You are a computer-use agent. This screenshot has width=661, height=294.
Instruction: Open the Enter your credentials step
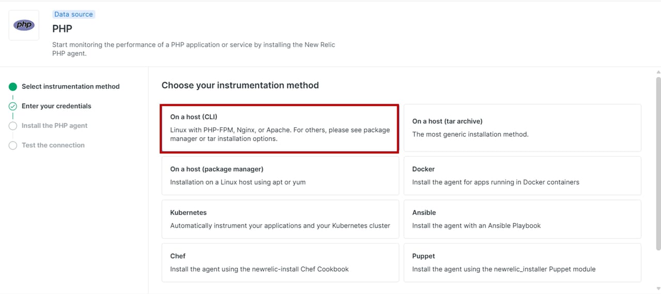(56, 106)
